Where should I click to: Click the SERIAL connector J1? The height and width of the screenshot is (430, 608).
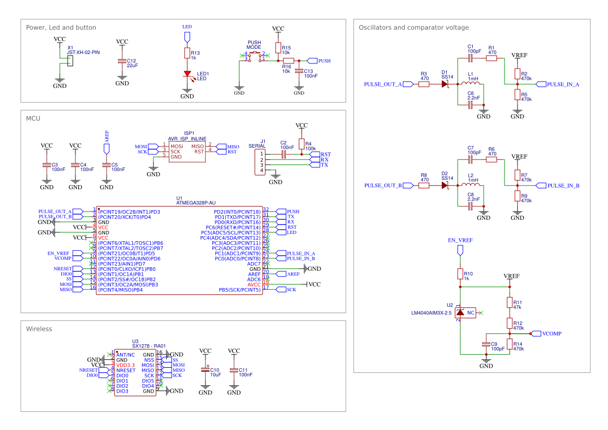[260, 162]
